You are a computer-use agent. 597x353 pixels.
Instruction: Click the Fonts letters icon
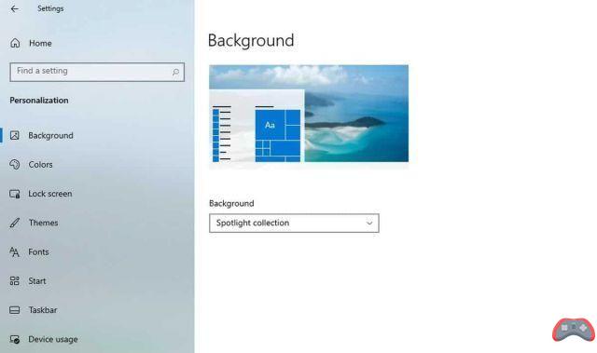pyautogui.click(x=15, y=251)
